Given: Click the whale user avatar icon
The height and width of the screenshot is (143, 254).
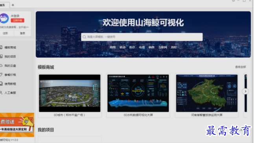Looking at the screenshot, I should 4,18.
